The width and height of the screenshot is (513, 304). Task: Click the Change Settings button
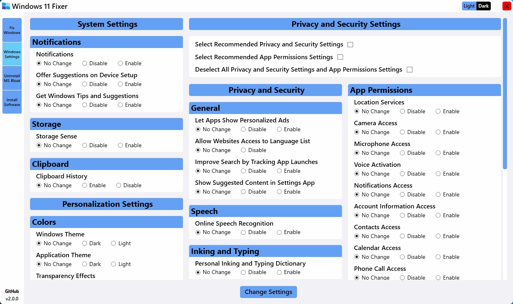coord(268,292)
